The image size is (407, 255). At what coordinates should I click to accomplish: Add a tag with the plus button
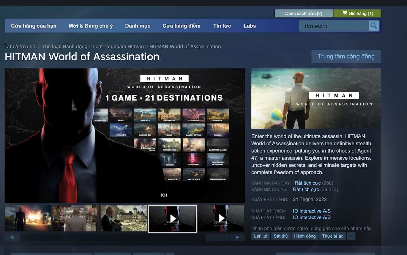coord(351,236)
